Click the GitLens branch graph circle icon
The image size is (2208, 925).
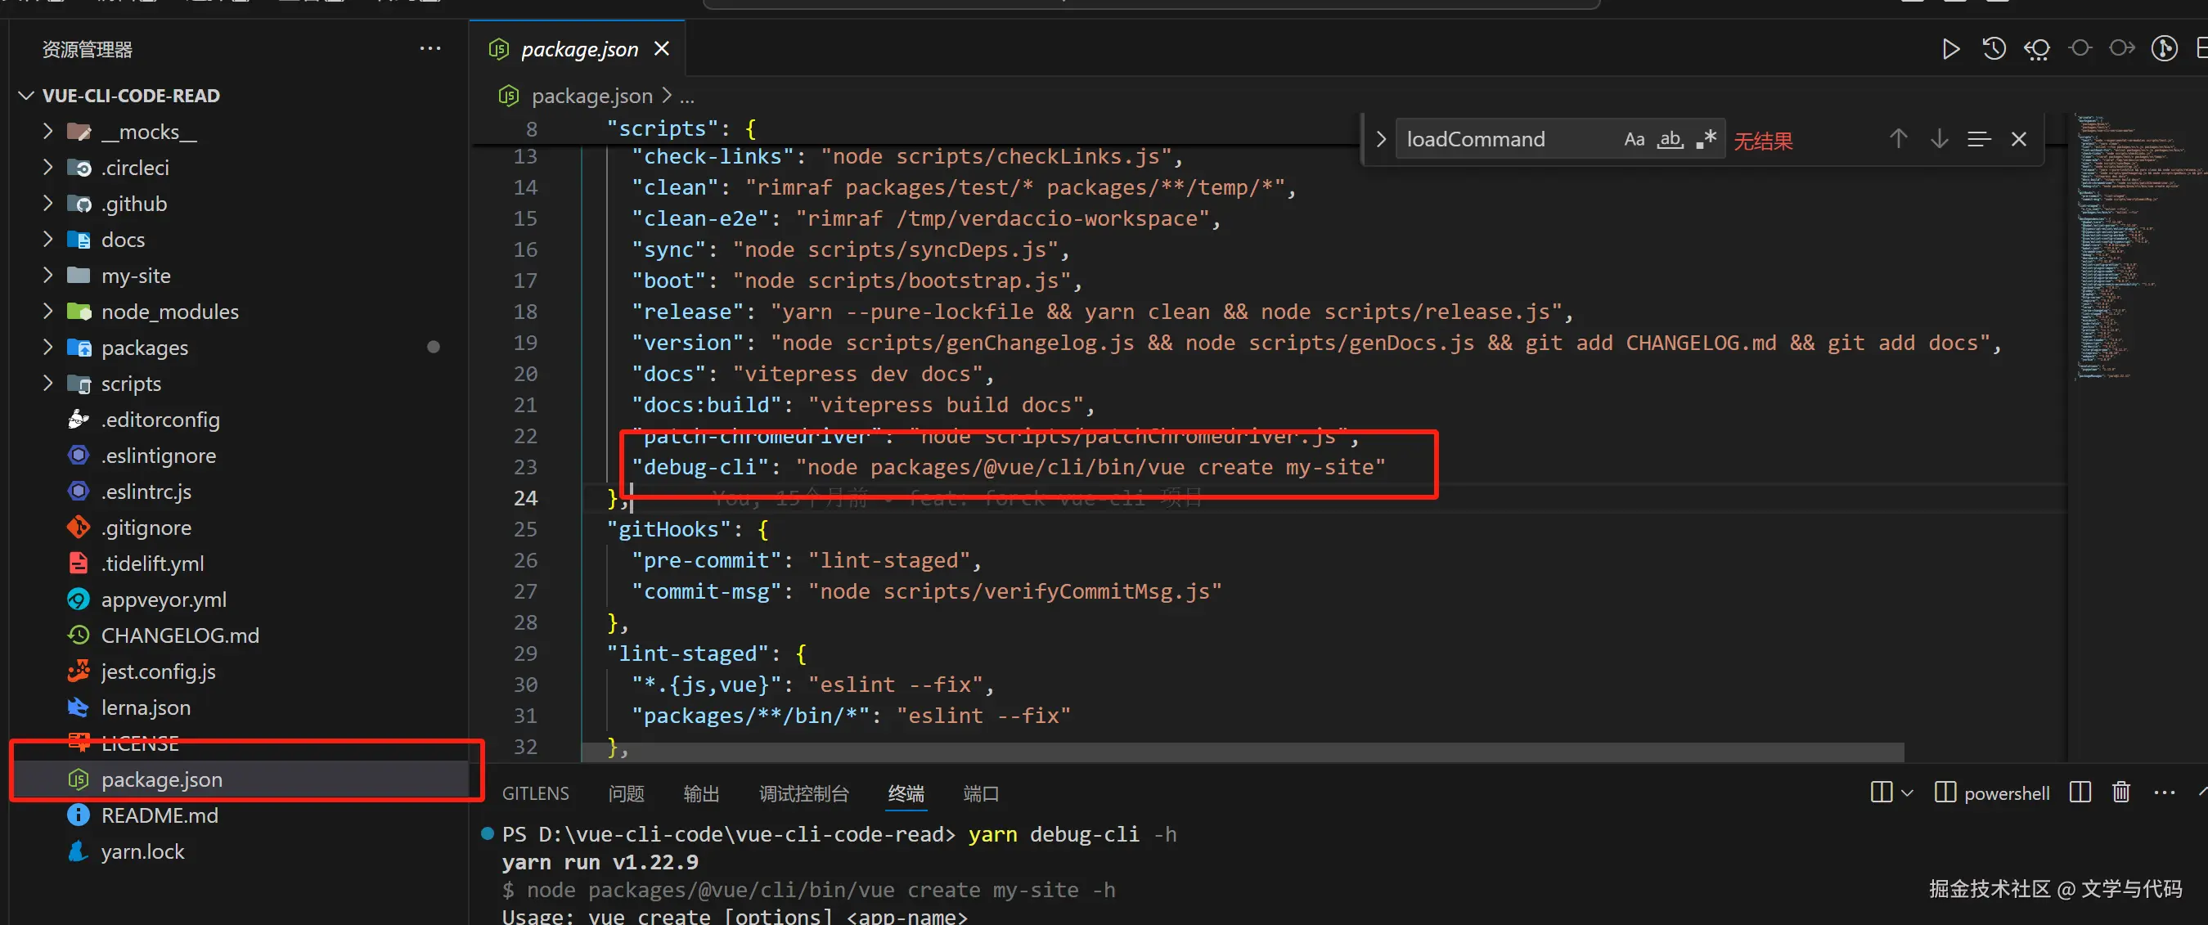(2165, 49)
